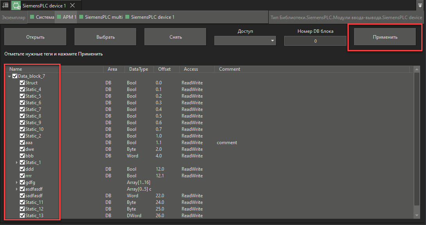The width and height of the screenshot is (426, 225).
Task: Uncheck the Static_8 checkbox
Action: pos(22,116)
